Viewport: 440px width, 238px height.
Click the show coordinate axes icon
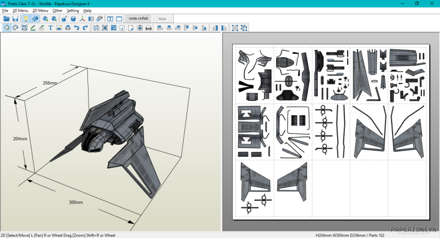(82, 19)
